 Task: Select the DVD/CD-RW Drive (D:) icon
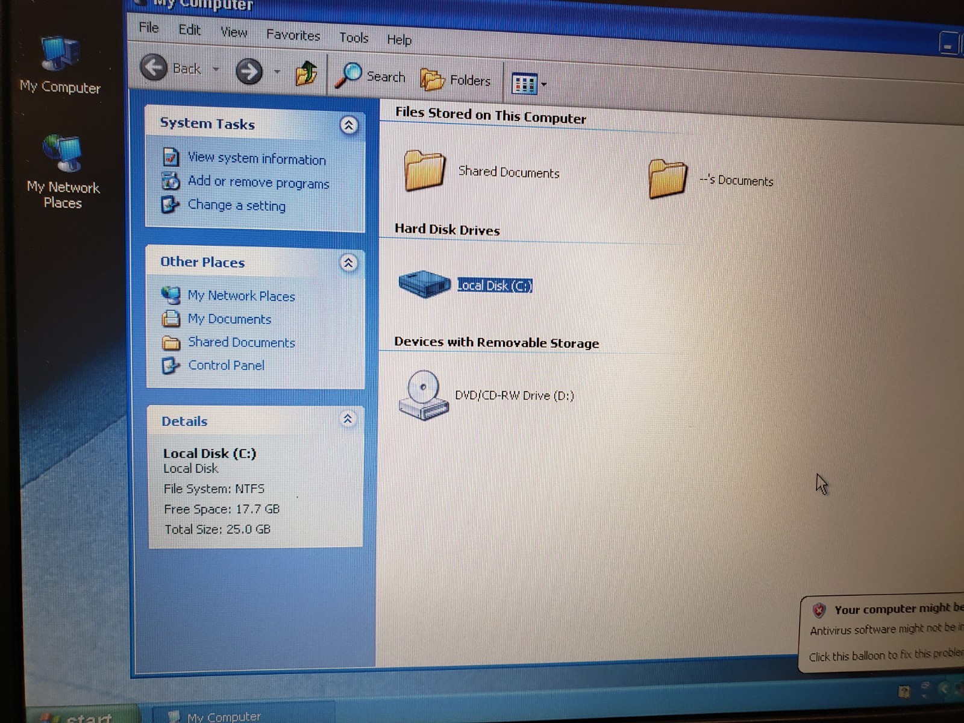424,395
